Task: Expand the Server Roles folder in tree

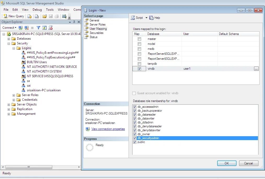Action: (x=14, y=95)
